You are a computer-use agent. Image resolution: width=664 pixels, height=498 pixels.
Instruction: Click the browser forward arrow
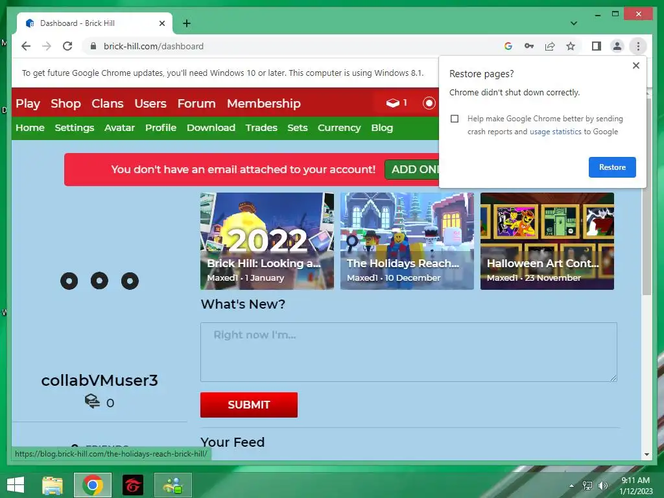pyautogui.click(x=47, y=46)
